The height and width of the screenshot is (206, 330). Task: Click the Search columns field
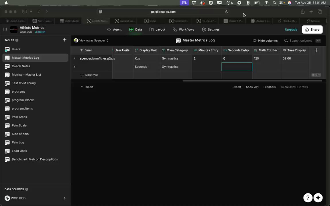coord(302,41)
